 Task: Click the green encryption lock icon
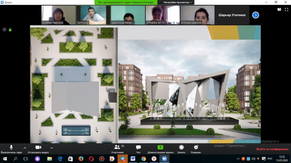10,29
